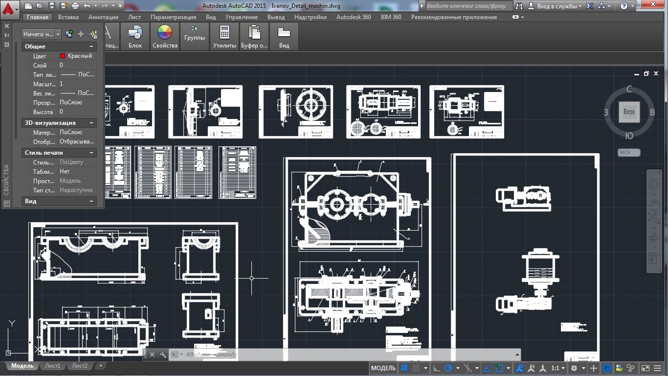Switch to the Вставка ribbon tab
This screenshot has width=668, height=376.
tap(68, 17)
